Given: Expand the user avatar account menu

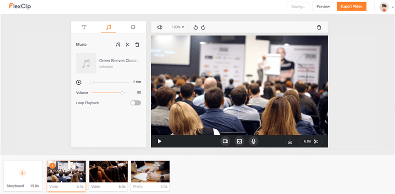Looking at the screenshot, I should tap(386, 7).
